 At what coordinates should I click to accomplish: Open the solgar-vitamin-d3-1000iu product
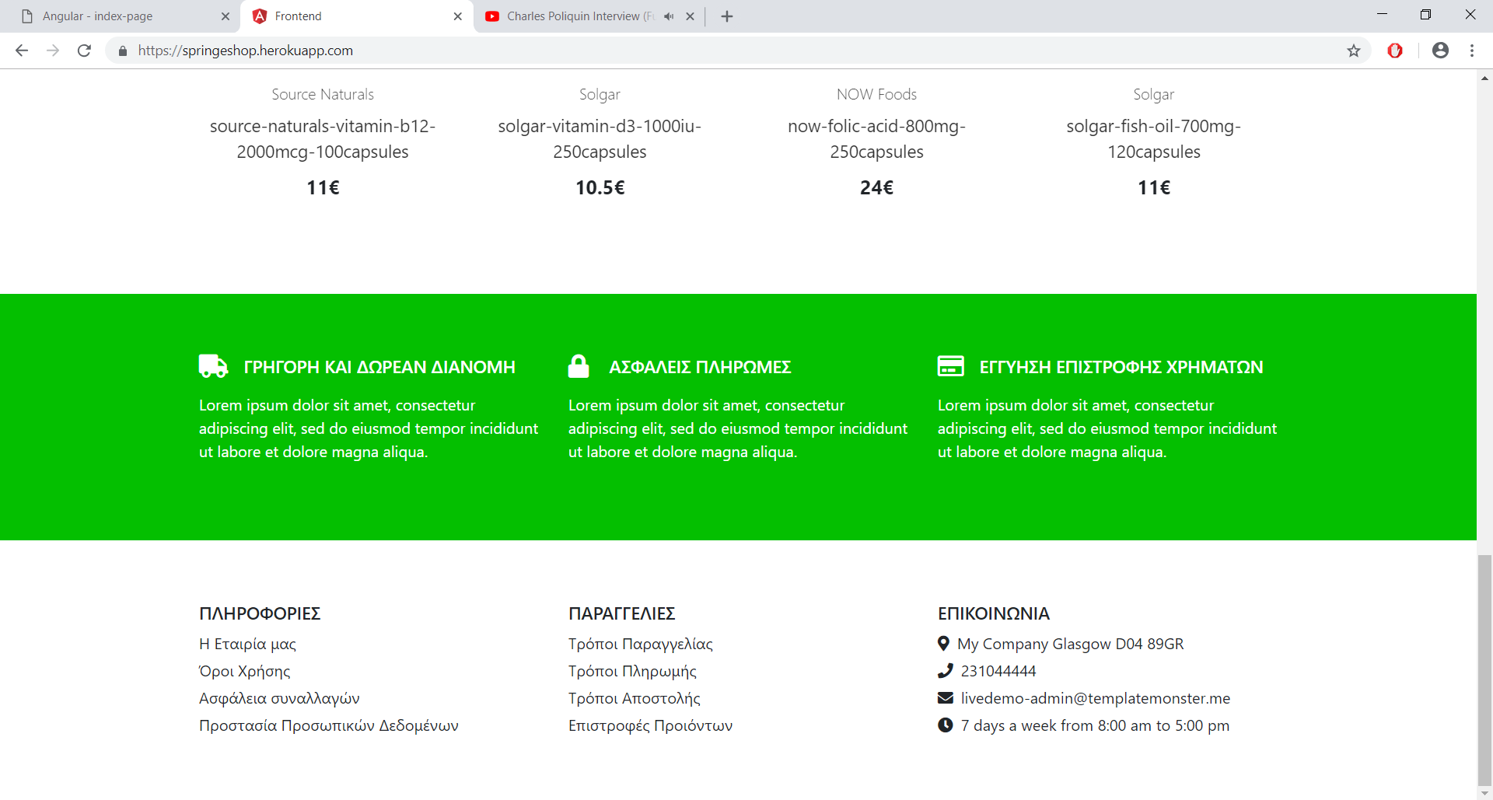[600, 139]
